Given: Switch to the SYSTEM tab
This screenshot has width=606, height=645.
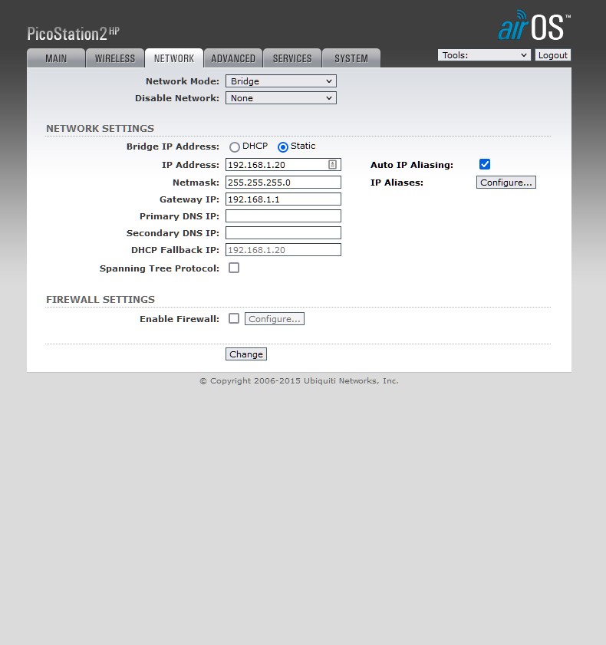Looking at the screenshot, I should 351,58.
